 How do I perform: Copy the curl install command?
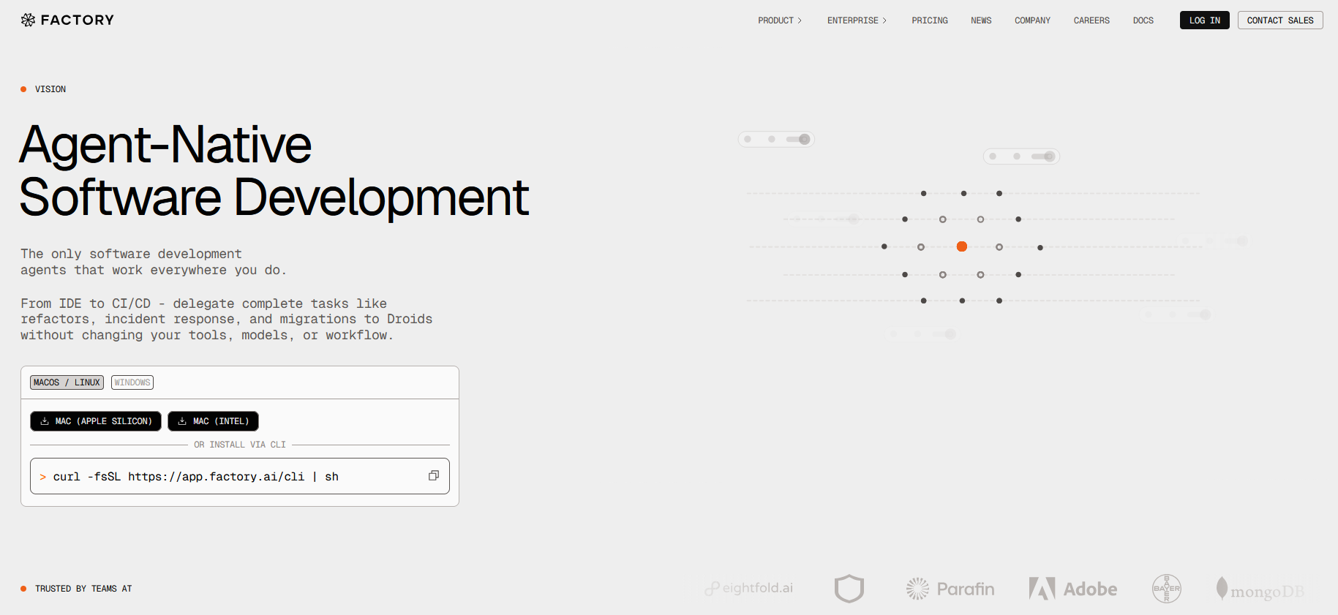coord(433,475)
